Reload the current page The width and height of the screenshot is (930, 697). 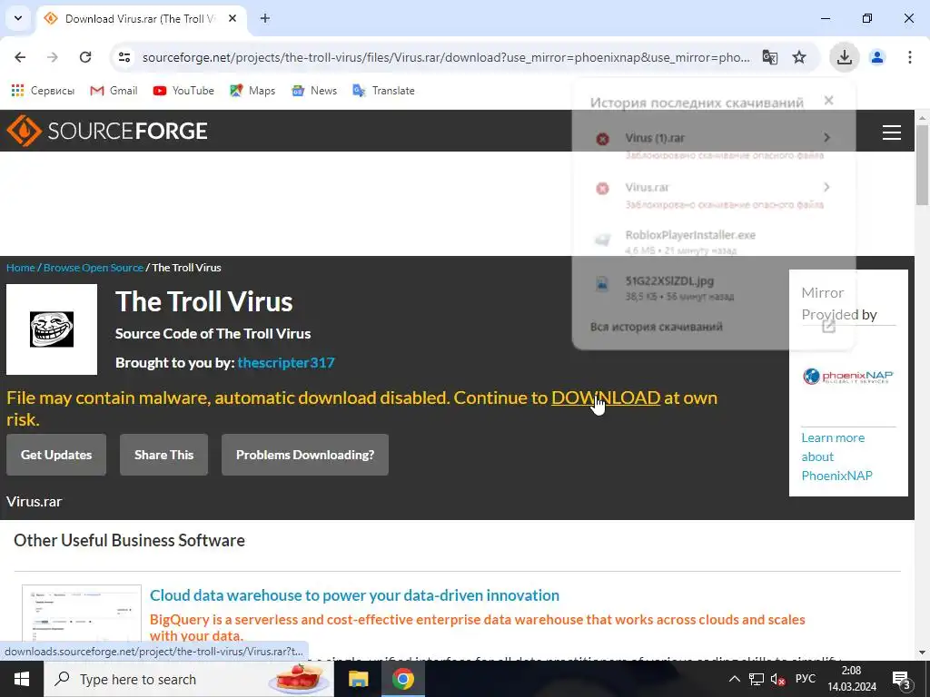(x=85, y=57)
